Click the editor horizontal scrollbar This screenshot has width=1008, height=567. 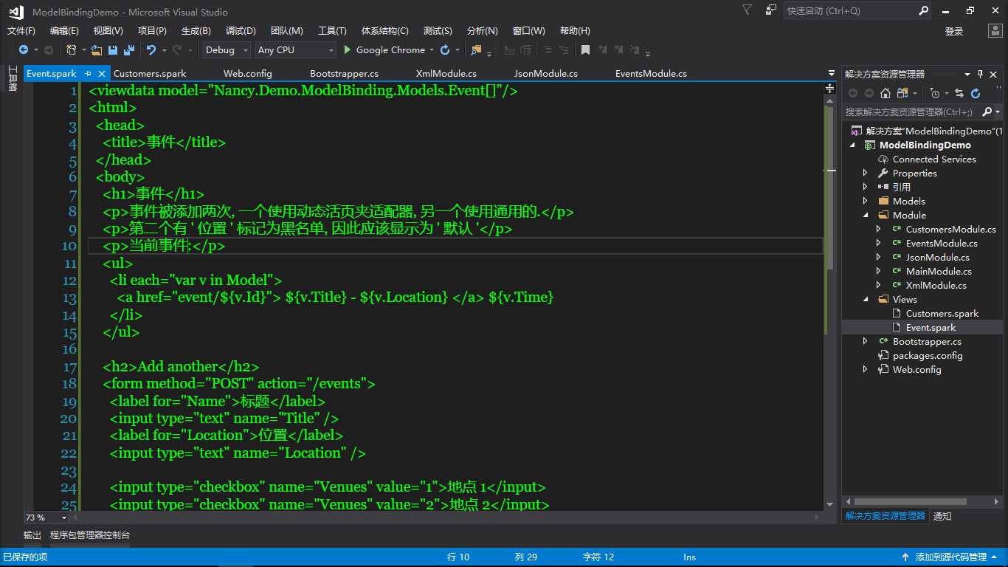[x=447, y=518]
